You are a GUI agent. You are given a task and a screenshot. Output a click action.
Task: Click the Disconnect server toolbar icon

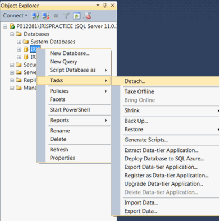(45, 16)
